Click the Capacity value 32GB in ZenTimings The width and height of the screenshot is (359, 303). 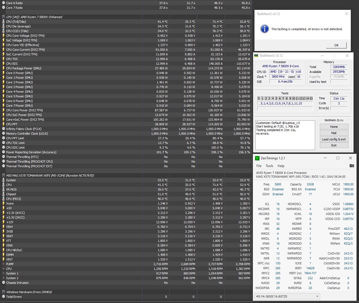310,184
